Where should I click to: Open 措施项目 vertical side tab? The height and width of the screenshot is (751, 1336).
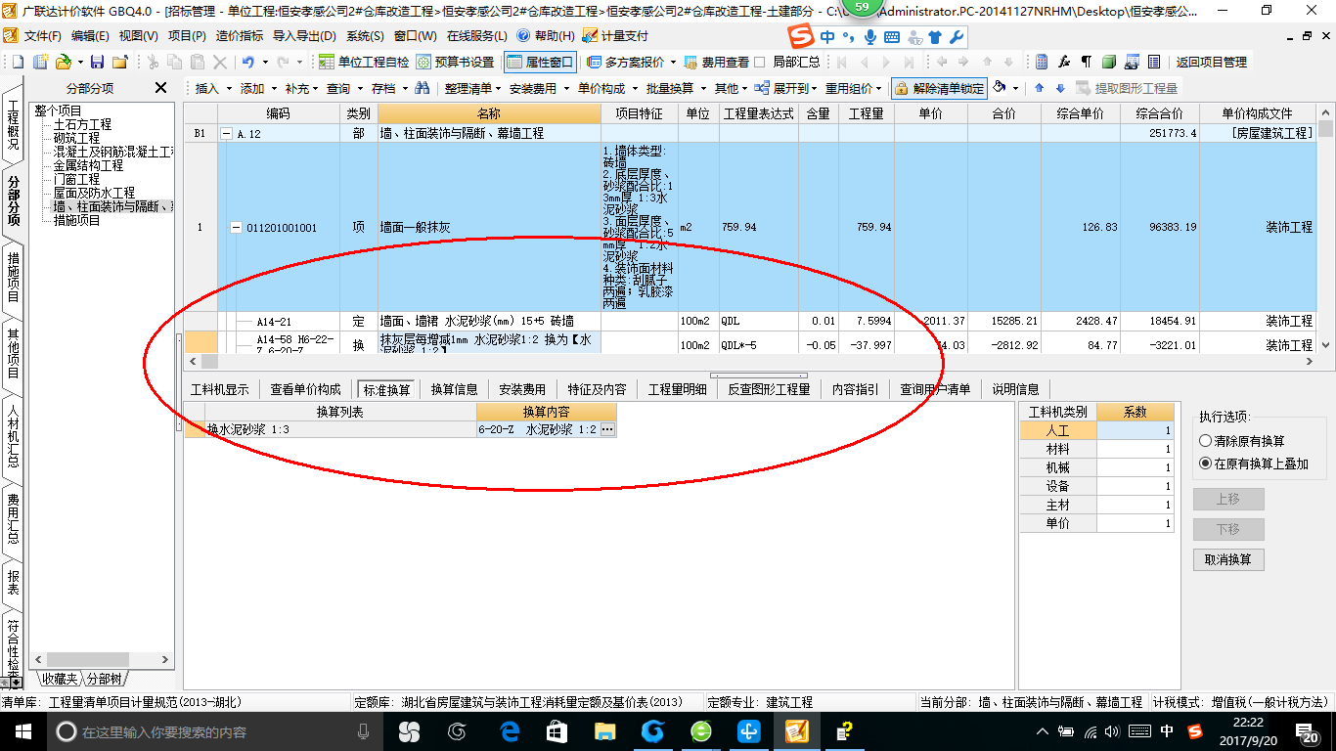(13, 277)
